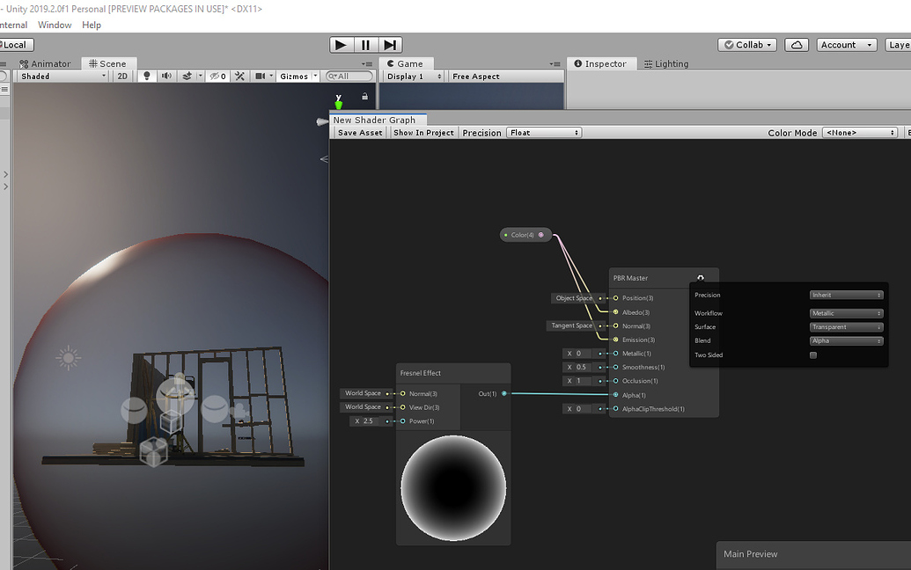911x570 pixels.
Task: Open the Window menu
Action: pos(55,25)
